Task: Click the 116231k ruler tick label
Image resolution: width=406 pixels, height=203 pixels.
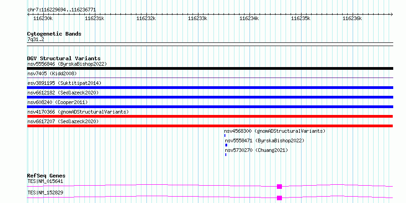Action: [x=95, y=18]
